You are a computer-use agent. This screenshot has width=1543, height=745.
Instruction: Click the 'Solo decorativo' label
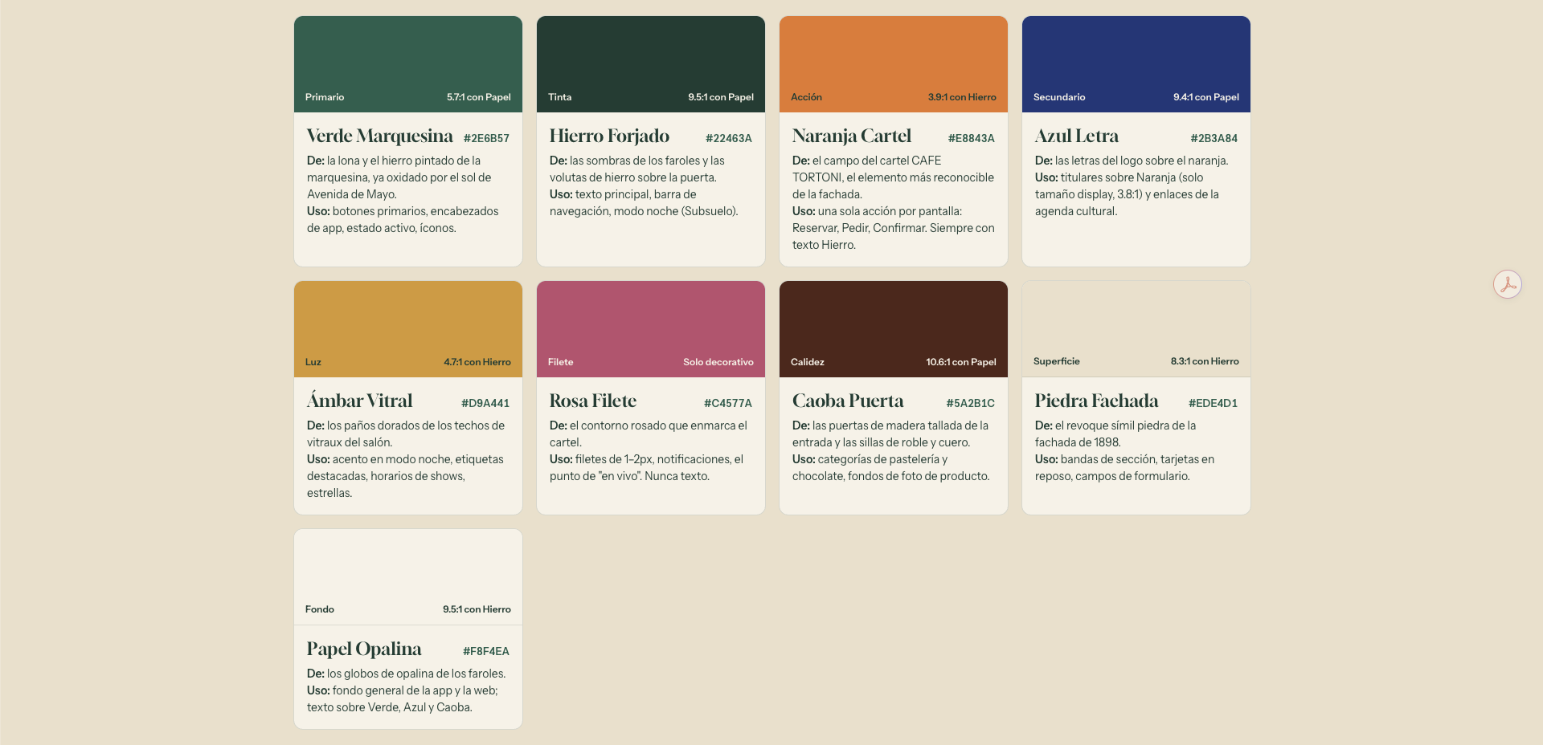718,362
